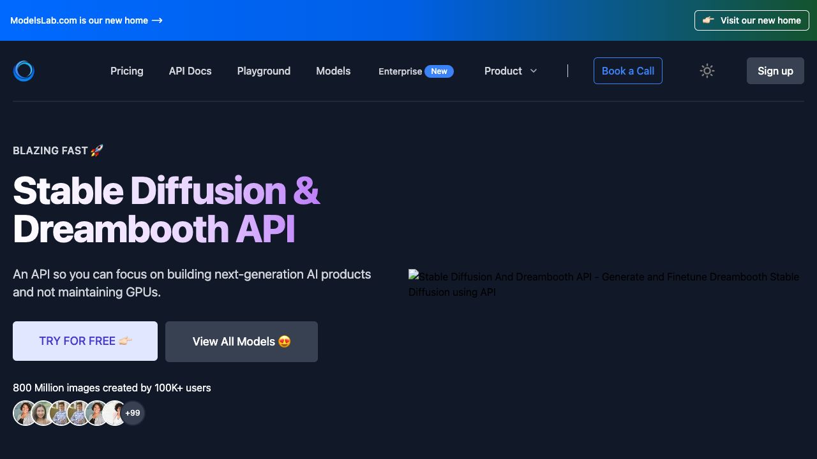The height and width of the screenshot is (459, 817).
Task: Go to the Playground
Action: tap(264, 71)
